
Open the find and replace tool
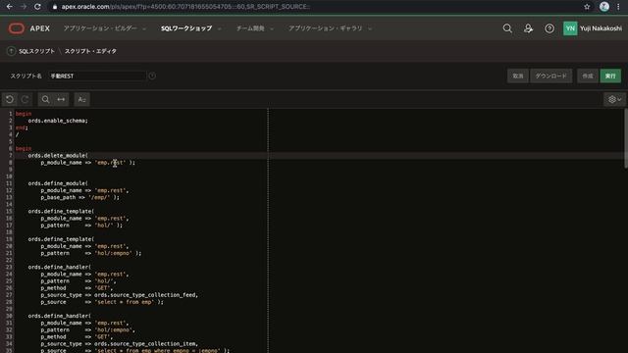click(61, 99)
